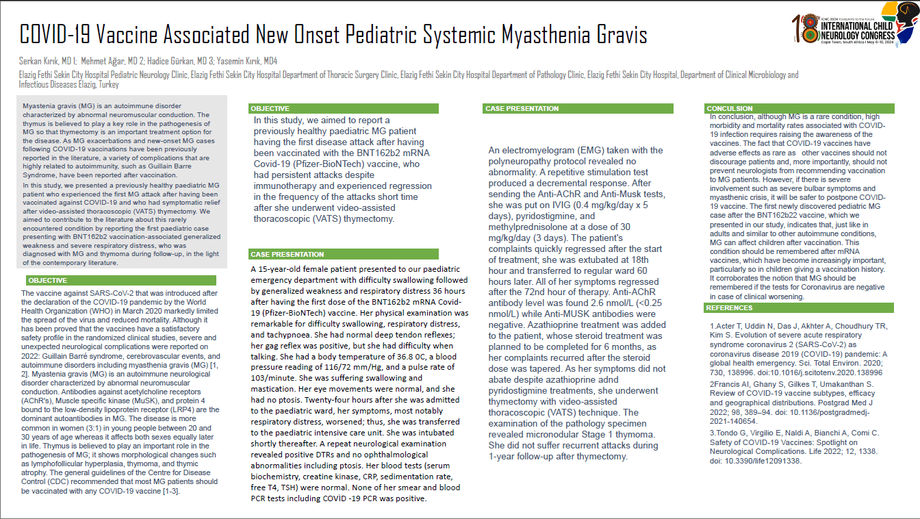This screenshot has height=519, width=920.
Task: Click the conclusion paragraph starting 'In conclusion, although MG is a rare'
Action: 798,207
